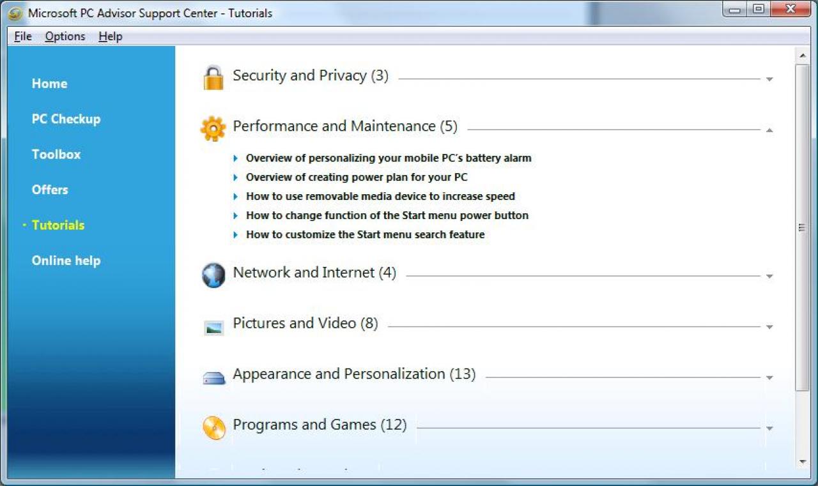
Task: Expand the Security and Privacy section arrow
Action: click(x=769, y=80)
